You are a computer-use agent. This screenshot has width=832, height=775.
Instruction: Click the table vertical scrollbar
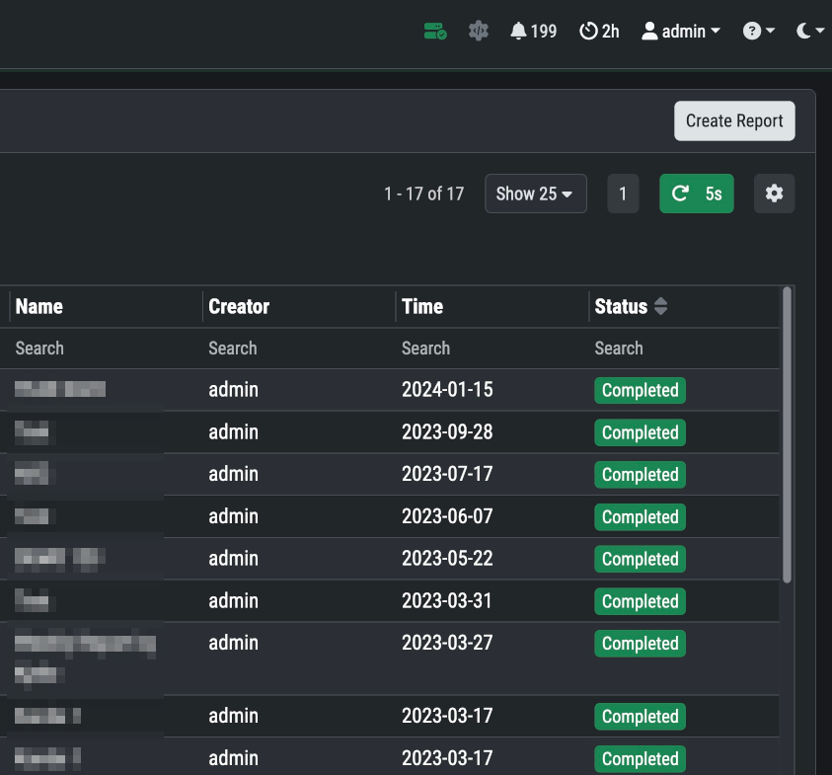787,434
